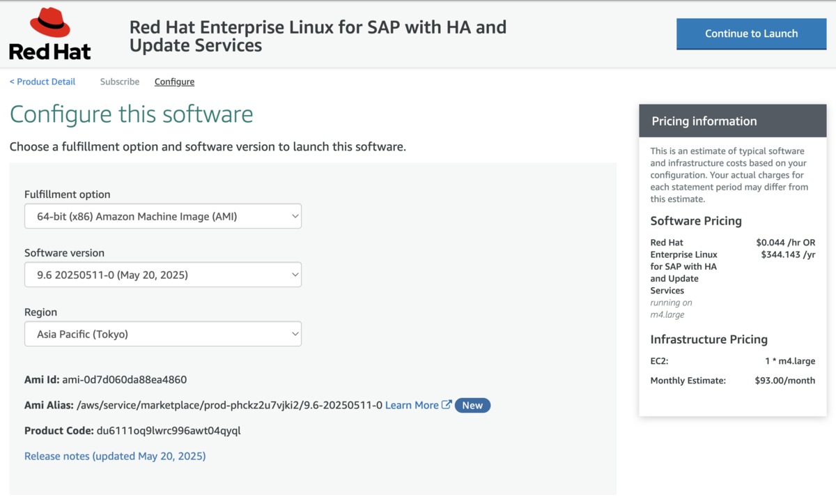Screen dimensions: 836x504
Task: Click the New badge next to Ami Alias
Action: 472,405
